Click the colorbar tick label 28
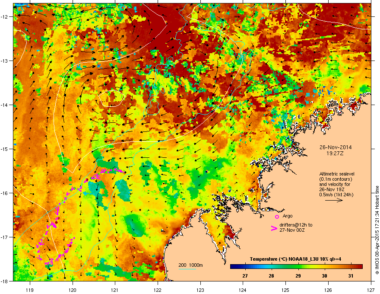 pyautogui.click(x=272, y=276)
